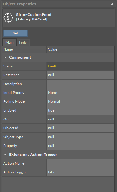Click the empty Action Name field

(x=80, y=163)
